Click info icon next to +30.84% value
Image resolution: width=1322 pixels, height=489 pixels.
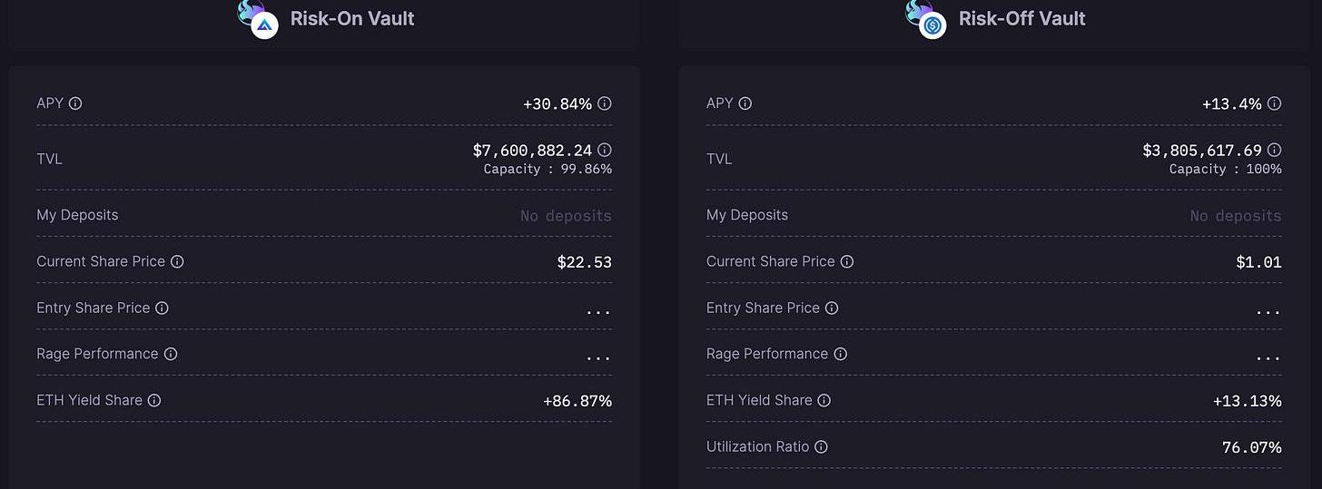tap(604, 103)
